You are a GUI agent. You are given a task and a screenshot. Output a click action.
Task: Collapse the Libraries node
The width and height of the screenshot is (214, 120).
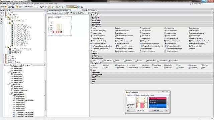coord(6,47)
